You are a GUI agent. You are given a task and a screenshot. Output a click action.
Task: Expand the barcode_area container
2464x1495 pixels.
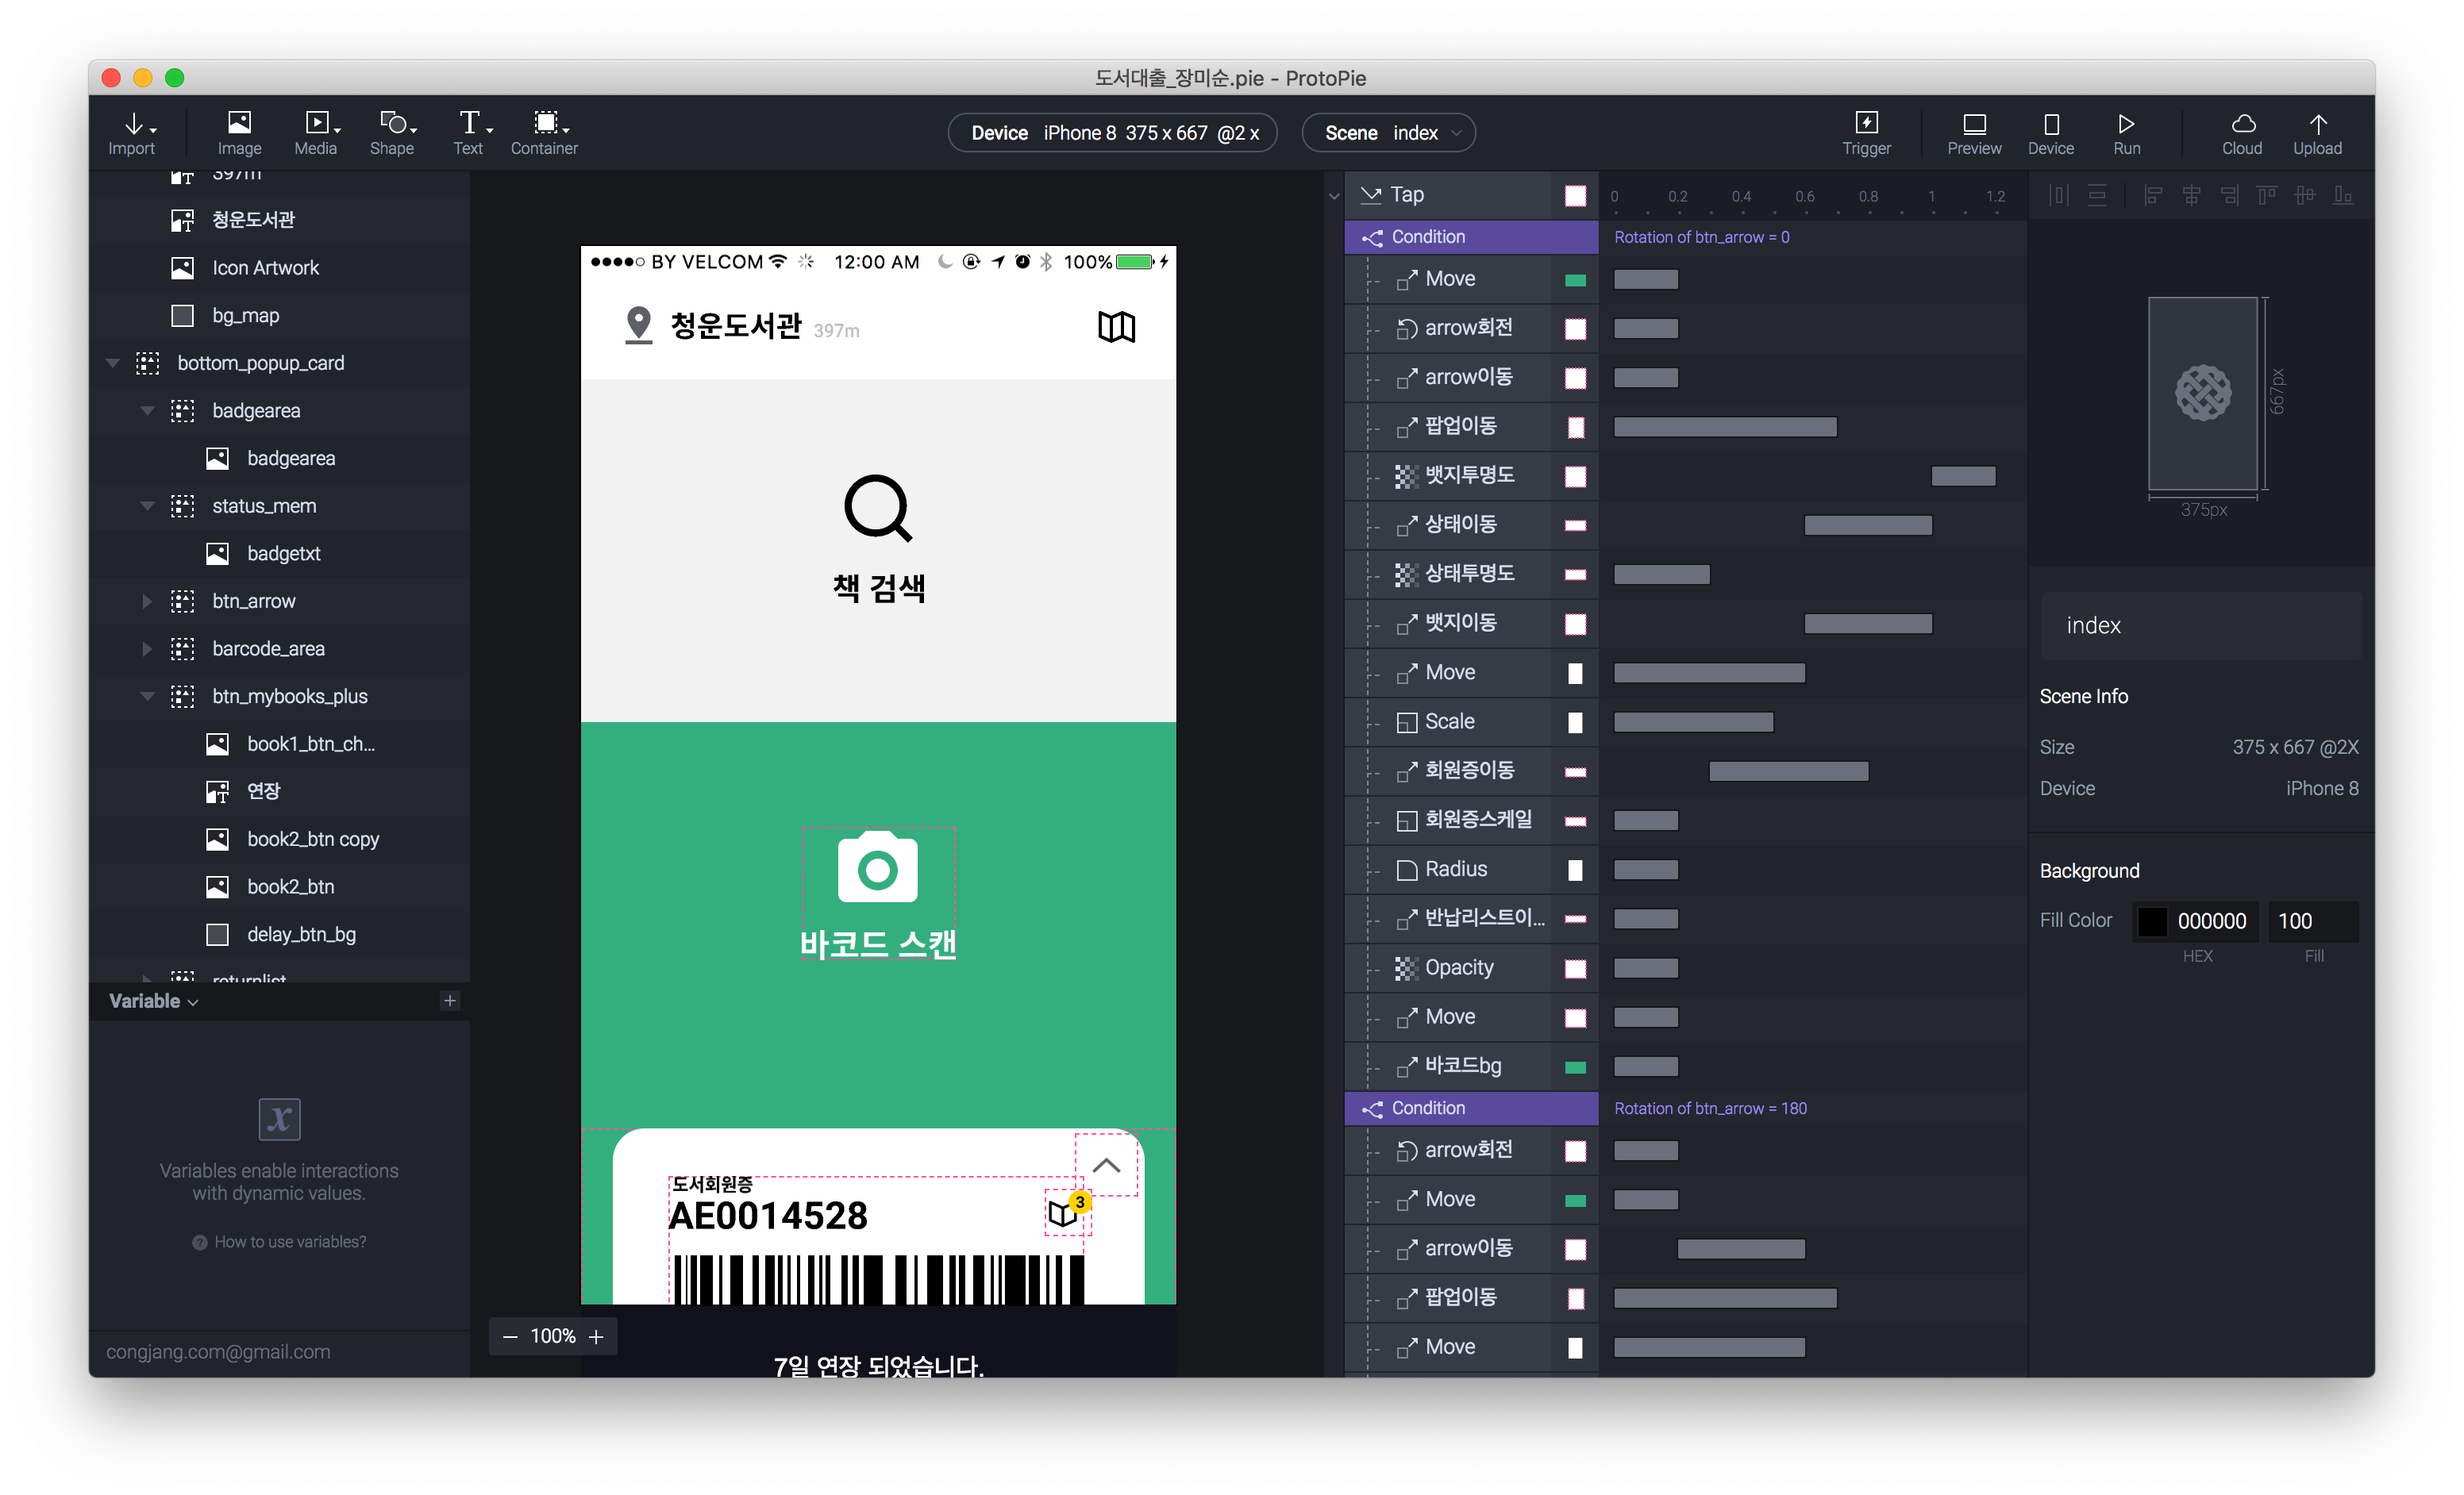pos(147,648)
